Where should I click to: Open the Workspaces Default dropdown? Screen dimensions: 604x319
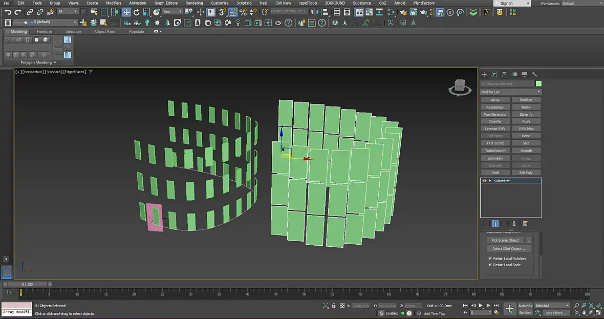click(x=581, y=3)
